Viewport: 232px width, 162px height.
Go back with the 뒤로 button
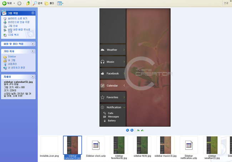pyautogui.click(x=7, y=3)
